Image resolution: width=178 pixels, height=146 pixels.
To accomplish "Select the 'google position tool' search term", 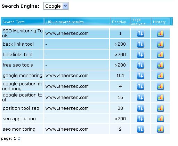I will coord(22,97).
